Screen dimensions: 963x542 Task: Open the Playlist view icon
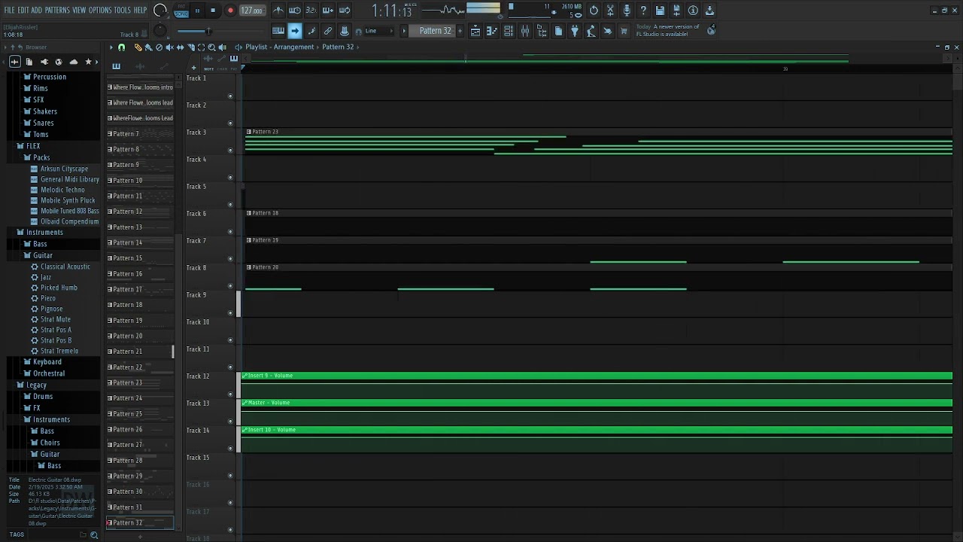475,31
